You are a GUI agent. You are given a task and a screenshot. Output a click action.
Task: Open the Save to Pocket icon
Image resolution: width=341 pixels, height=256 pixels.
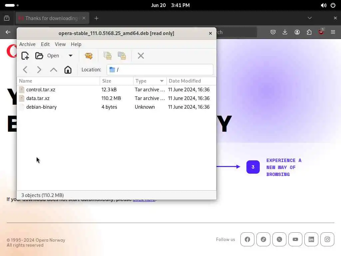[273, 32]
